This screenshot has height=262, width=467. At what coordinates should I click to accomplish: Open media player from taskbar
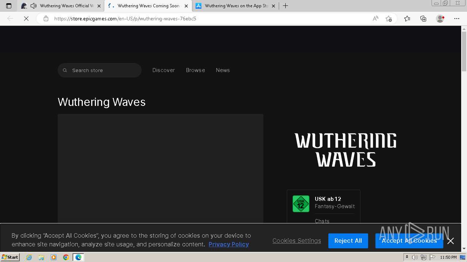coord(54,257)
